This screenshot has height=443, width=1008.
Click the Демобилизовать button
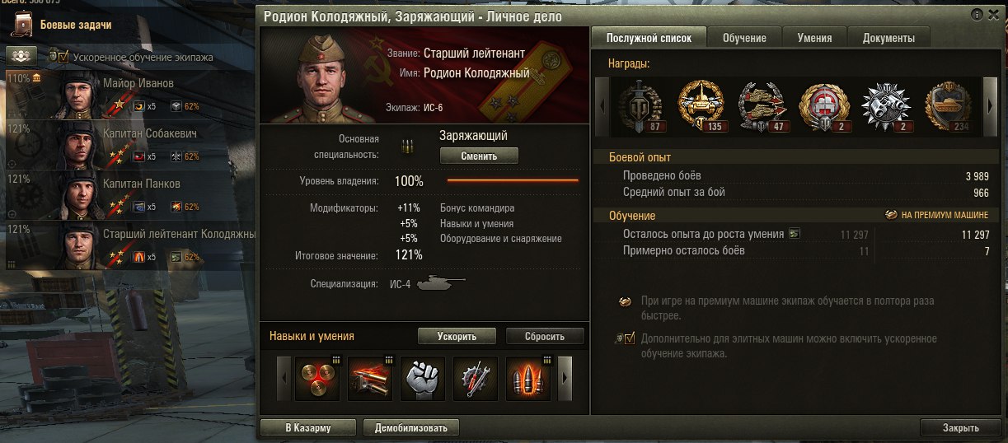410,428
